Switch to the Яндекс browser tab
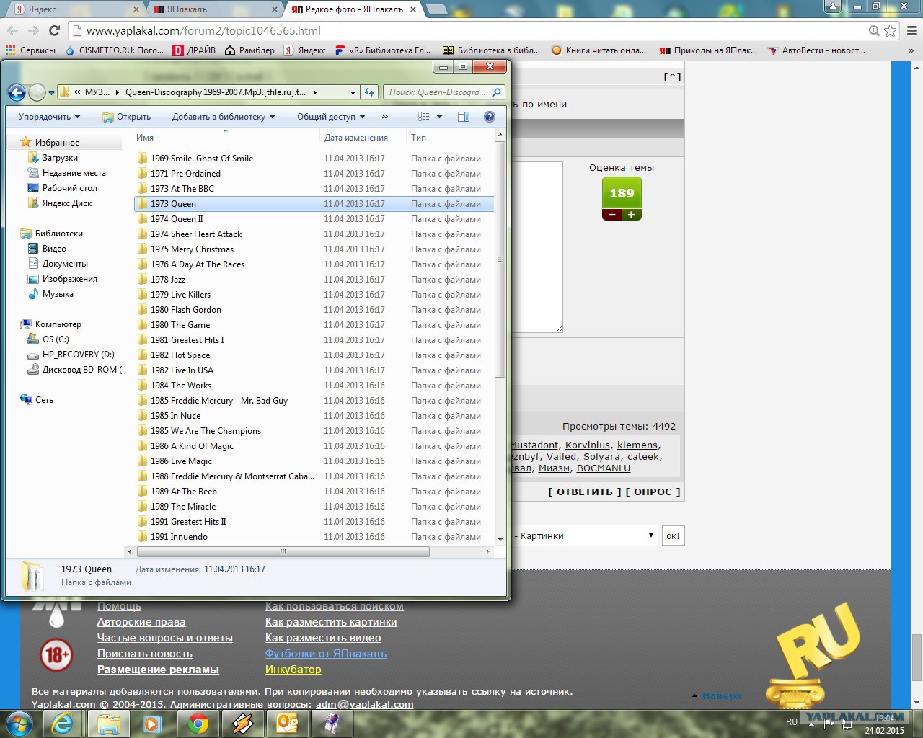 [76, 9]
